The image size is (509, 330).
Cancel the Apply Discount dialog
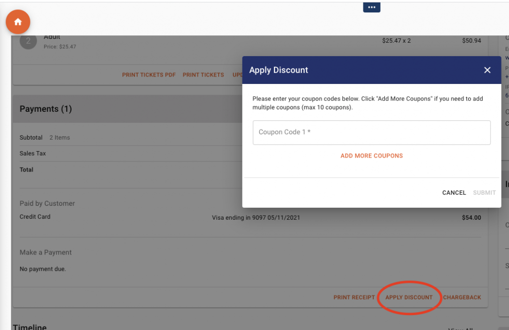pyautogui.click(x=453, y=193)
